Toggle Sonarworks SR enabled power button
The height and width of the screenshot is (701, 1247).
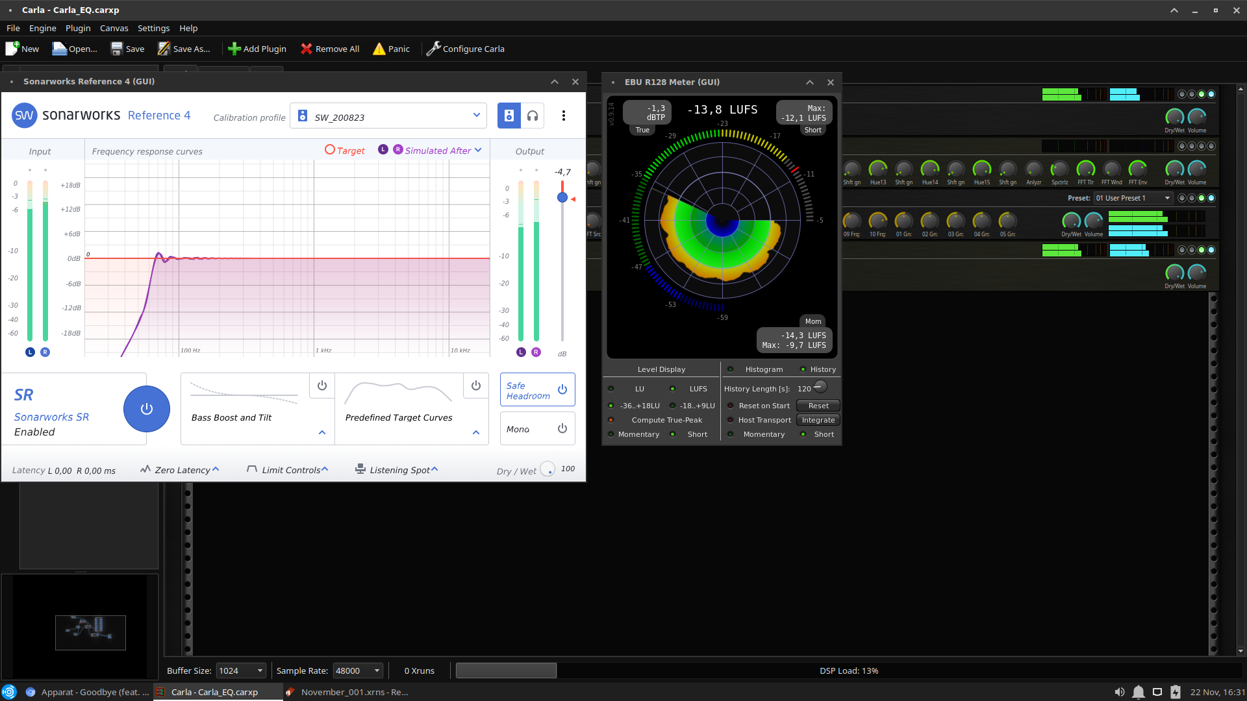147,409
